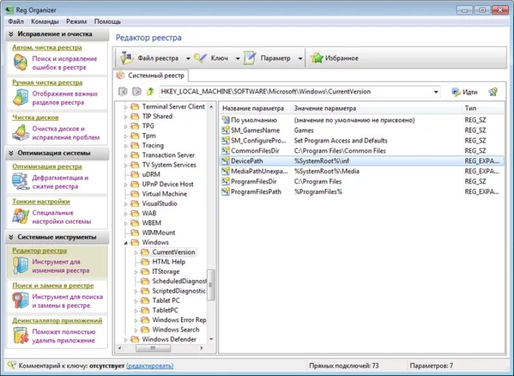Click the registry cleanup sidebar icon
Image resolution: width=514 pixels, height=376 pixels.
click(x=21, y=62)
